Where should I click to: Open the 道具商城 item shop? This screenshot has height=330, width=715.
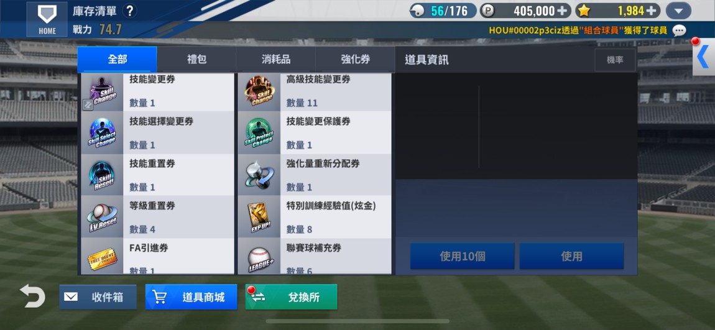click(x=191, y=297)
